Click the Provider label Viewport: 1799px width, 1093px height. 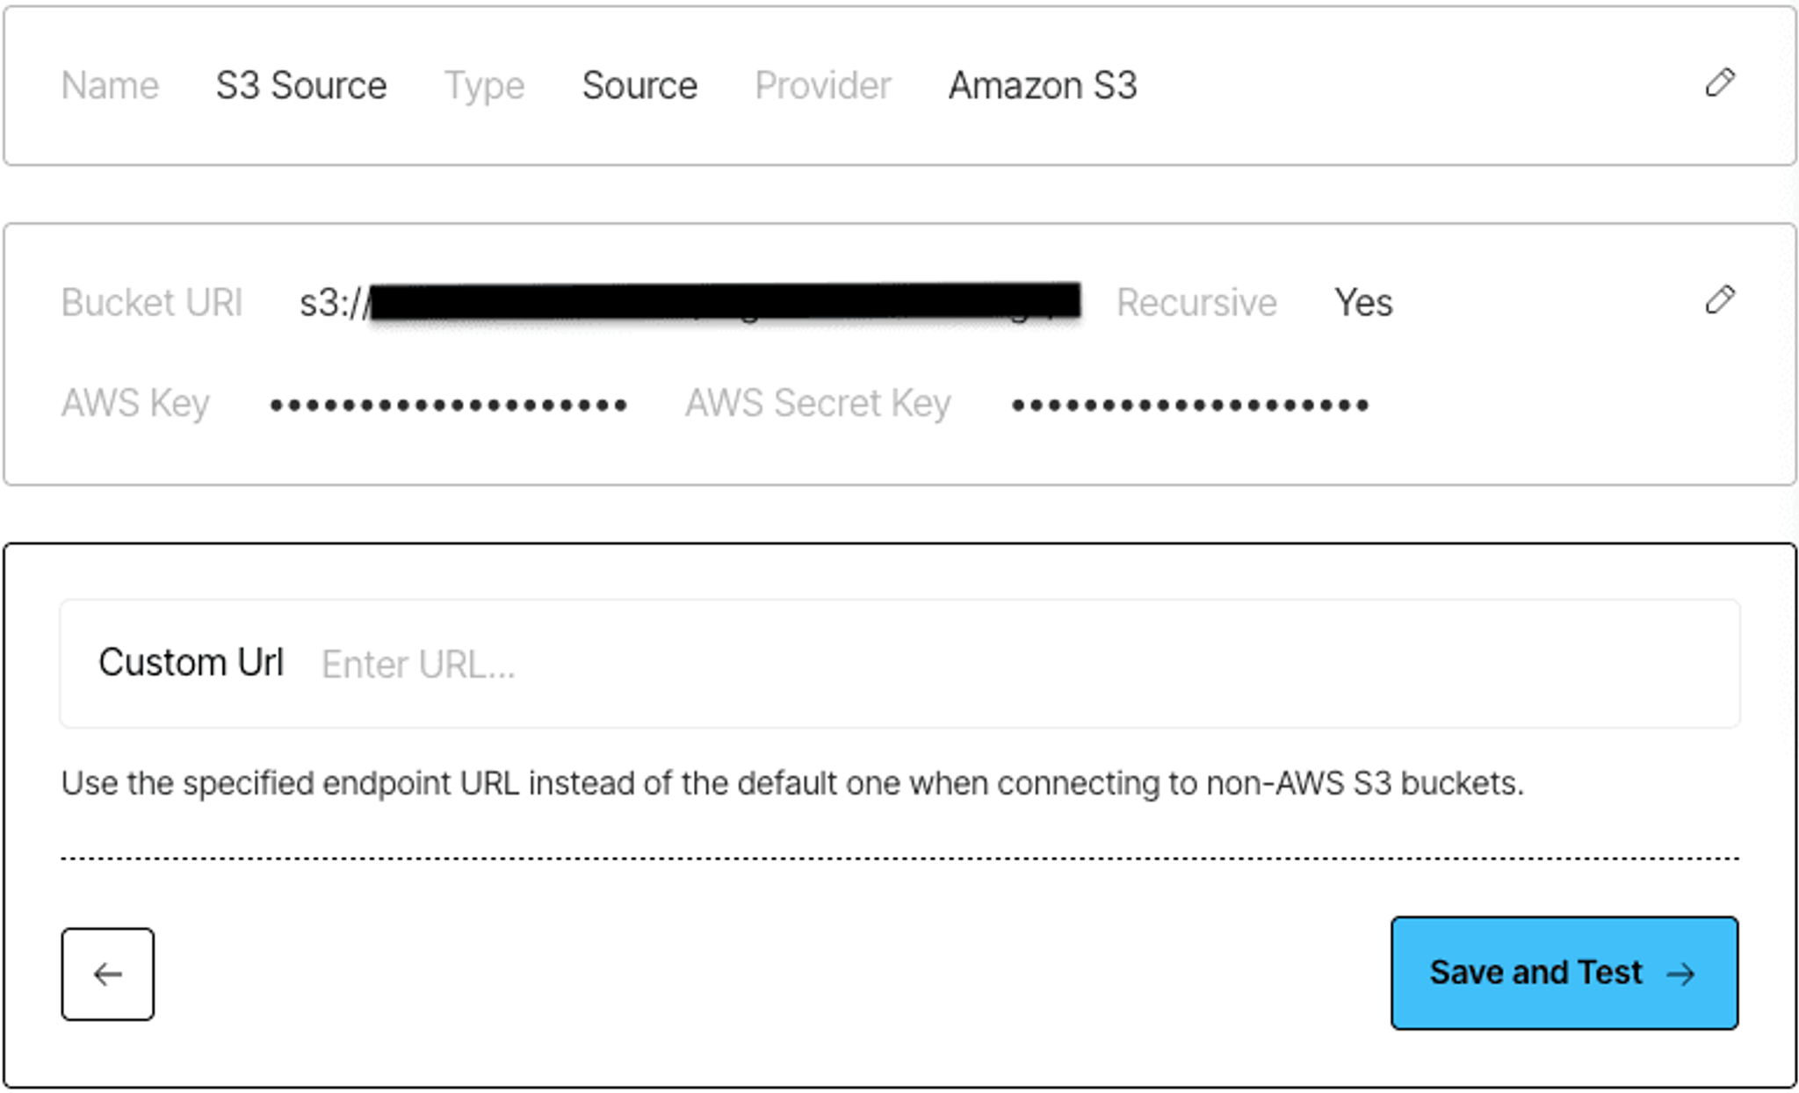(823, 85)
